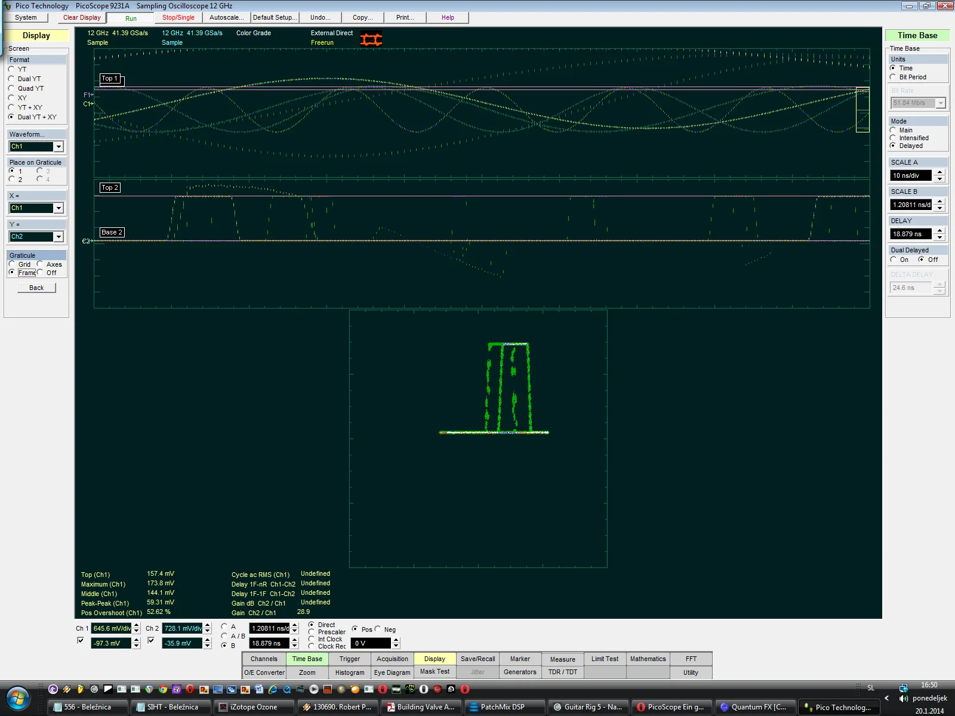955x716 pixels.
Task: Click the volume speaker tray icon
Action: (x=904, y=698)
